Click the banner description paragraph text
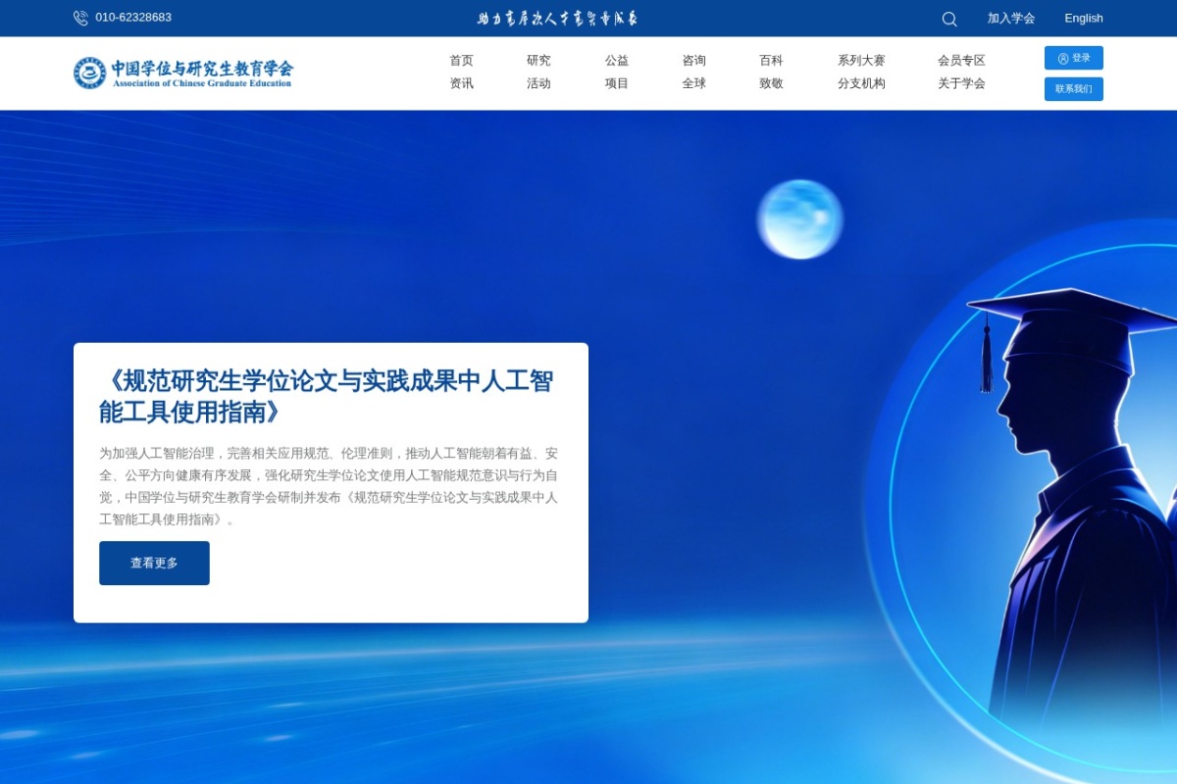The height and width of the screenshot is (784, 1177). point(329,486)
